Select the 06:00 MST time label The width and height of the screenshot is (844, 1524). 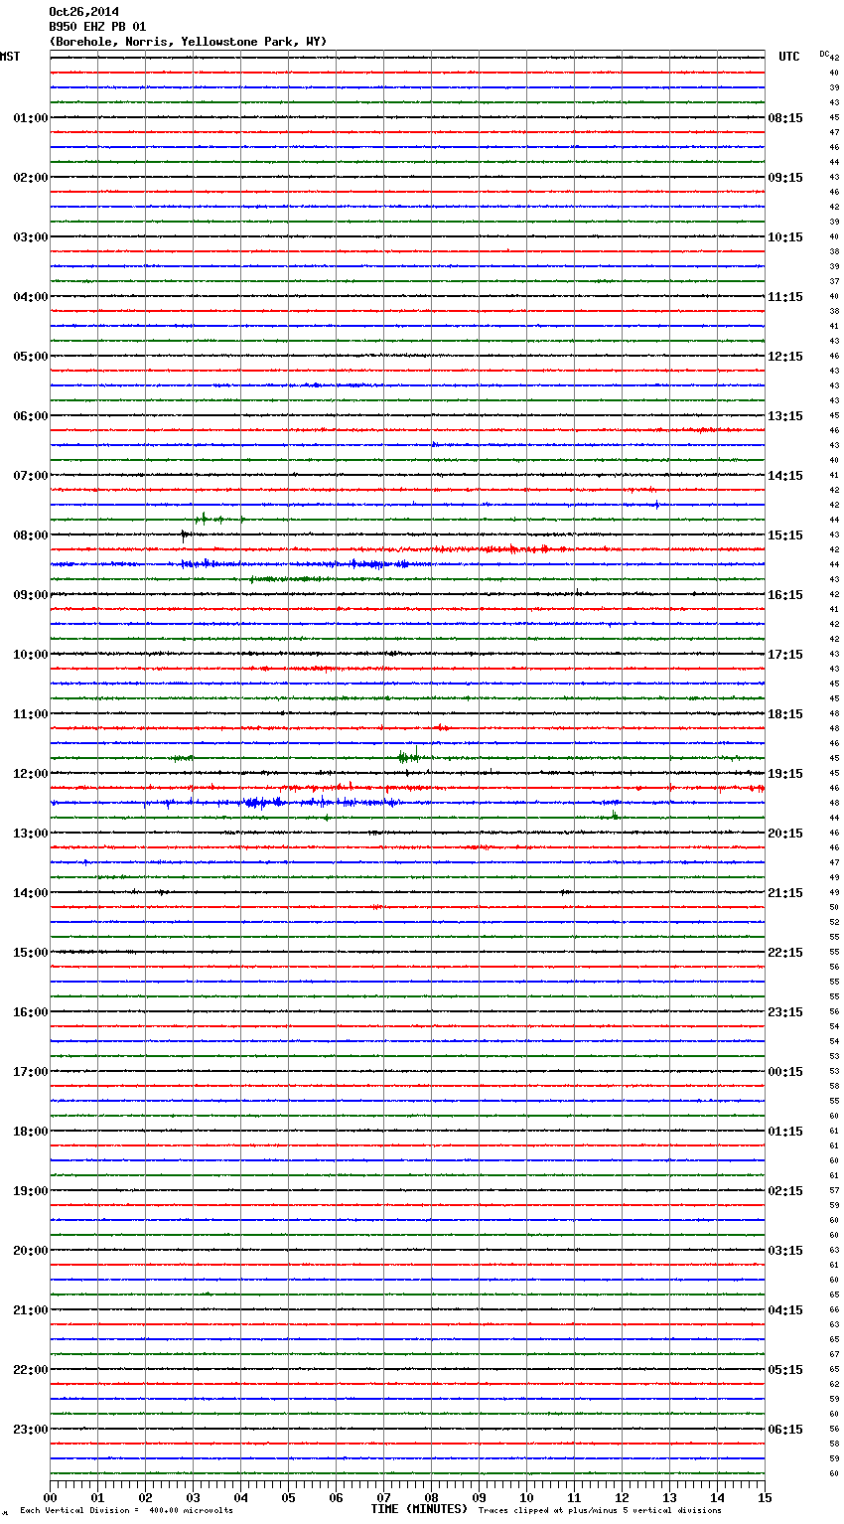(x=31, y=416)
